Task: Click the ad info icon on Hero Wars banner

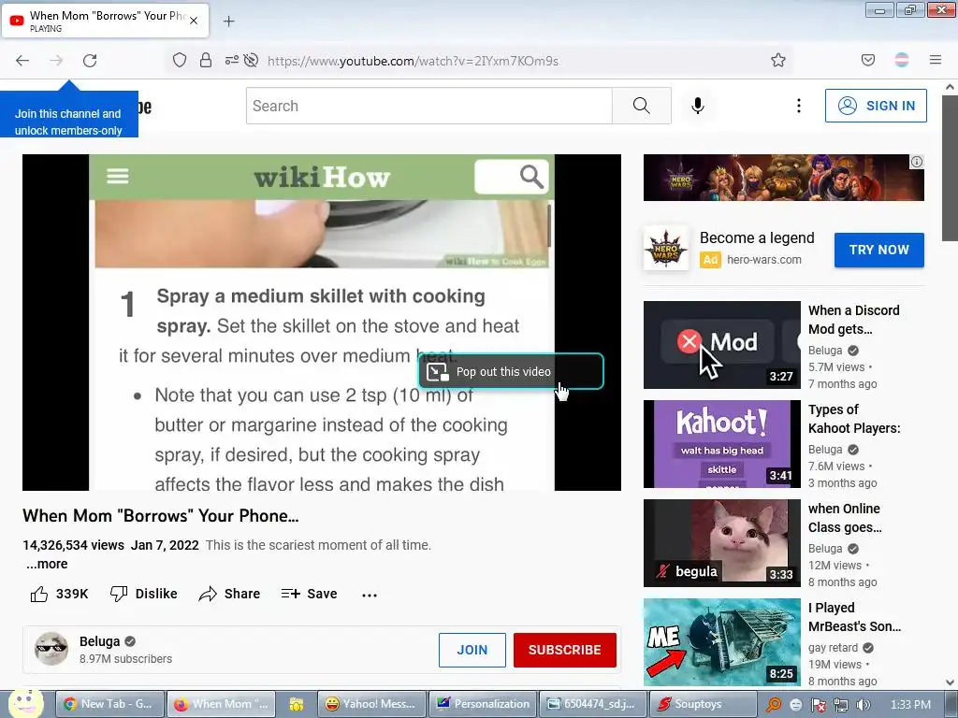Action: point(917,162)
